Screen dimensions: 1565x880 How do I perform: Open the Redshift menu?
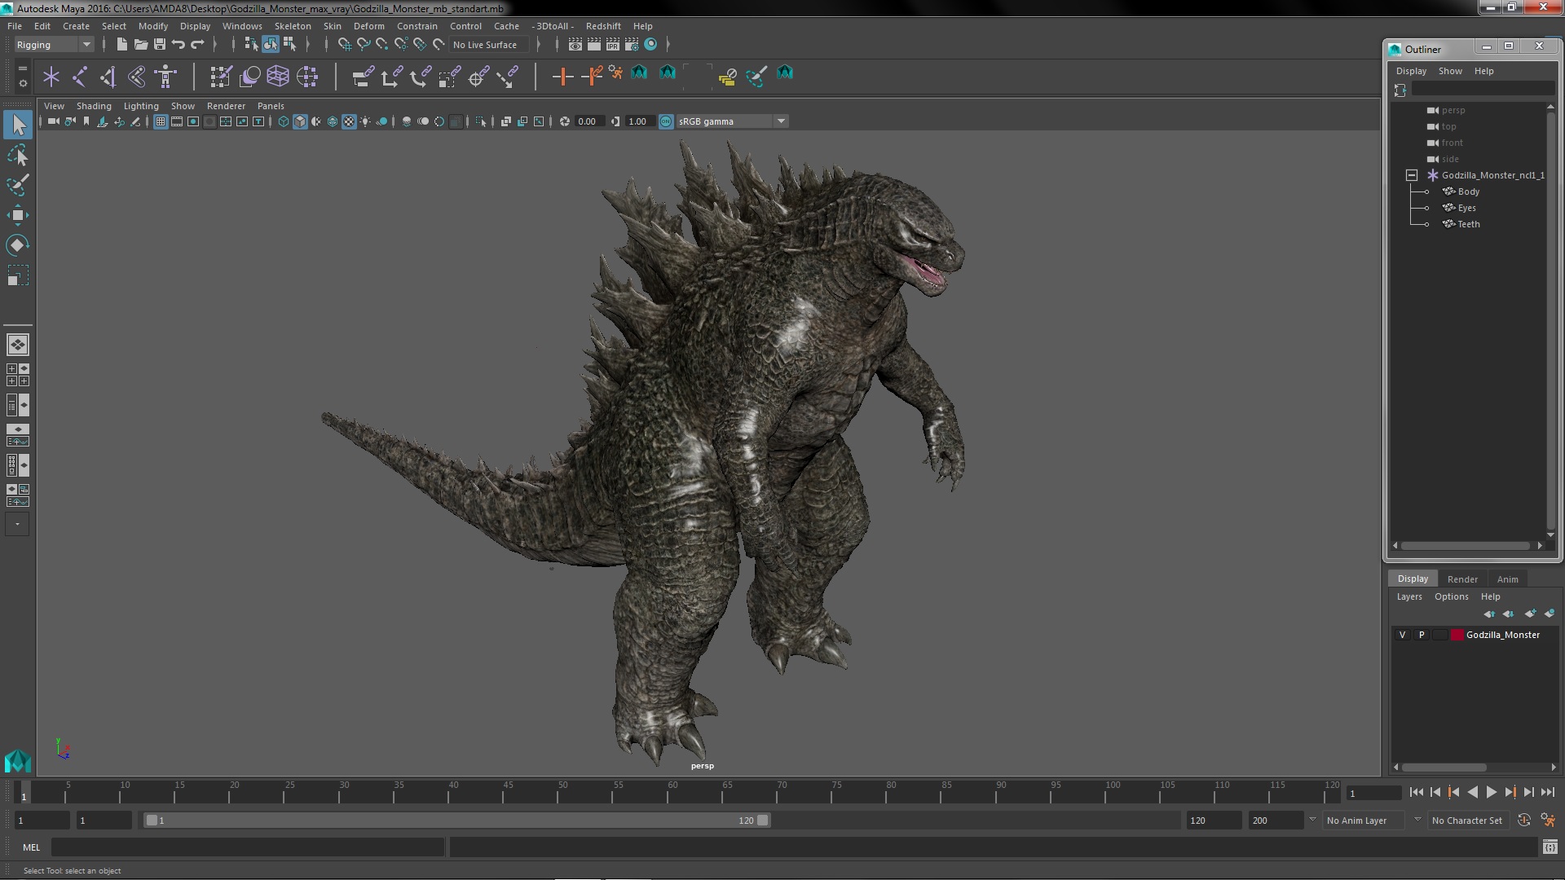(603, 26)
